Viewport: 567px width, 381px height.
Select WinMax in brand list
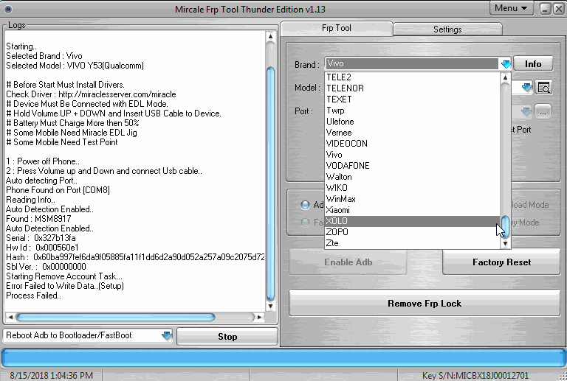click(412, 199)
